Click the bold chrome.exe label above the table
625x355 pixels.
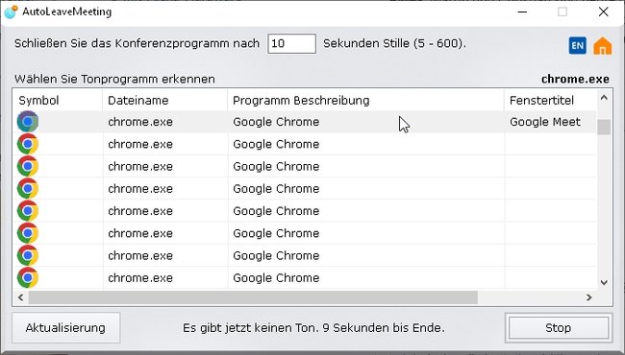click(x=575, y=79)
